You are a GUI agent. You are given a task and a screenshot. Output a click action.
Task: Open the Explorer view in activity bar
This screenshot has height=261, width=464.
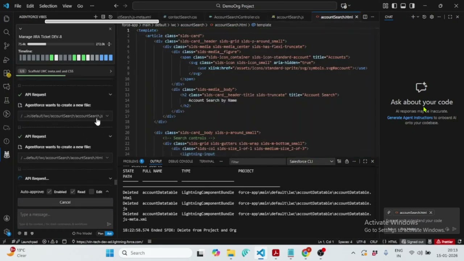tap(6, 18)
